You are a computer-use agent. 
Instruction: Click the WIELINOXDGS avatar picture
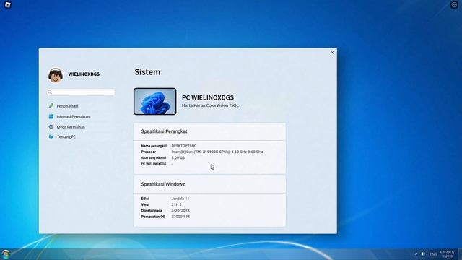click(x=56, y=75)
